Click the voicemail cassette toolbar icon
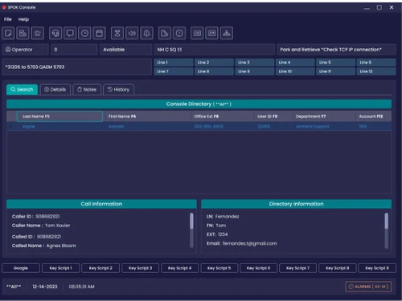402x301 pixels. (211, 33)
